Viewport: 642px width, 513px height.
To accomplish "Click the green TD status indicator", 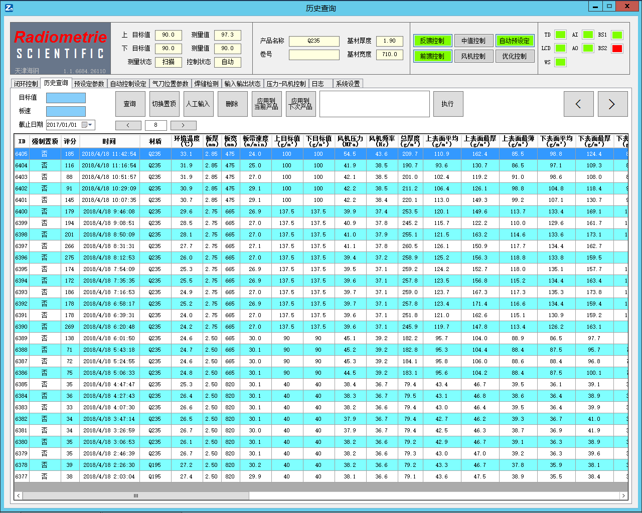I will (x=560, y=35).
